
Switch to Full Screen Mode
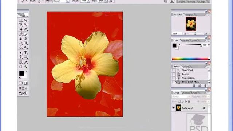[26, 88]
